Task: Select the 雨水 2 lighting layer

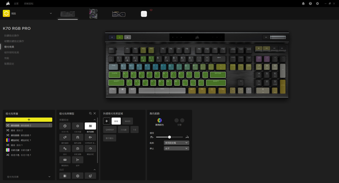Action: (29, 130)
